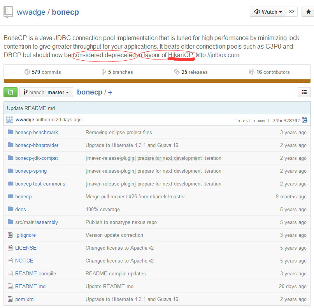
Task: Open '100% coverage' commit message
Action: (103, 209)
